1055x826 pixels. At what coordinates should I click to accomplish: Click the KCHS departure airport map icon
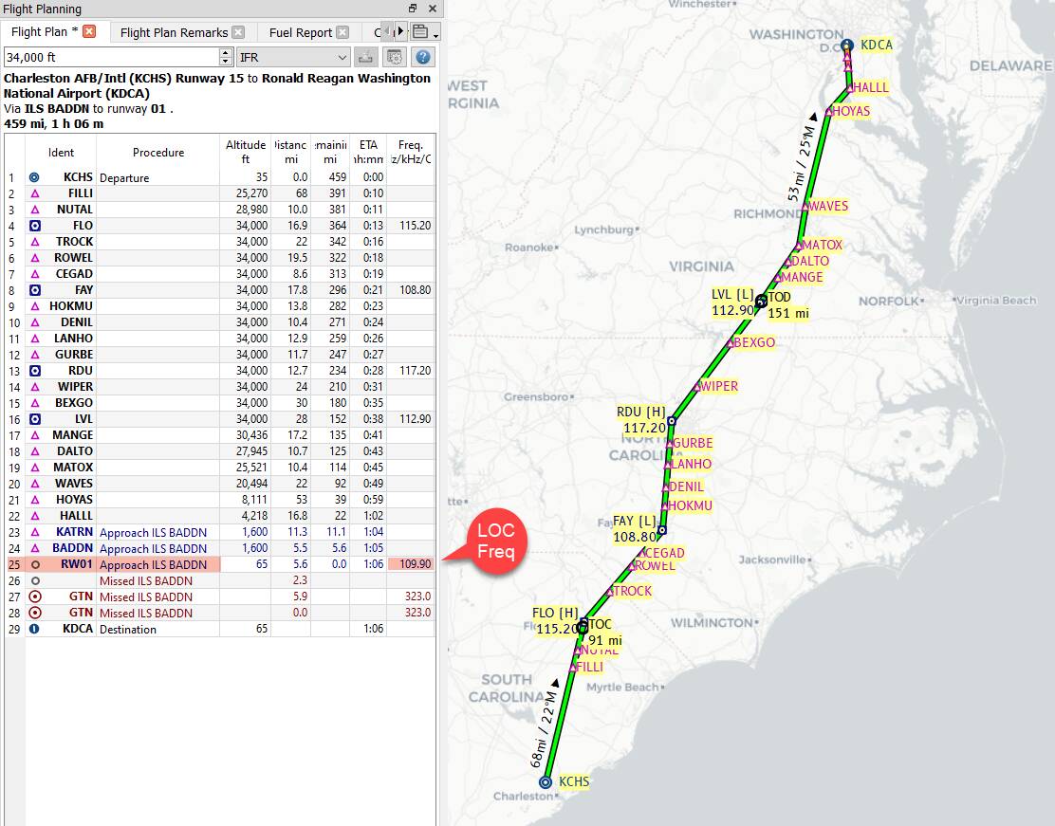pyautogui.click(x=546, y=782)
